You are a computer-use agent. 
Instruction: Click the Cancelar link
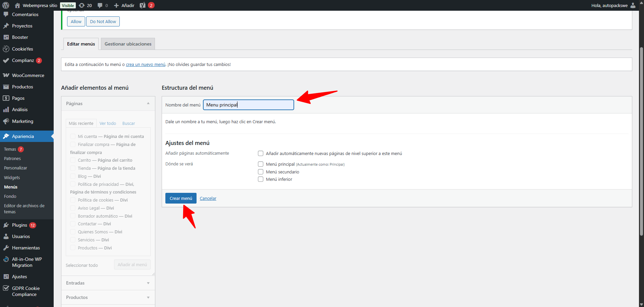coord(208,198)
